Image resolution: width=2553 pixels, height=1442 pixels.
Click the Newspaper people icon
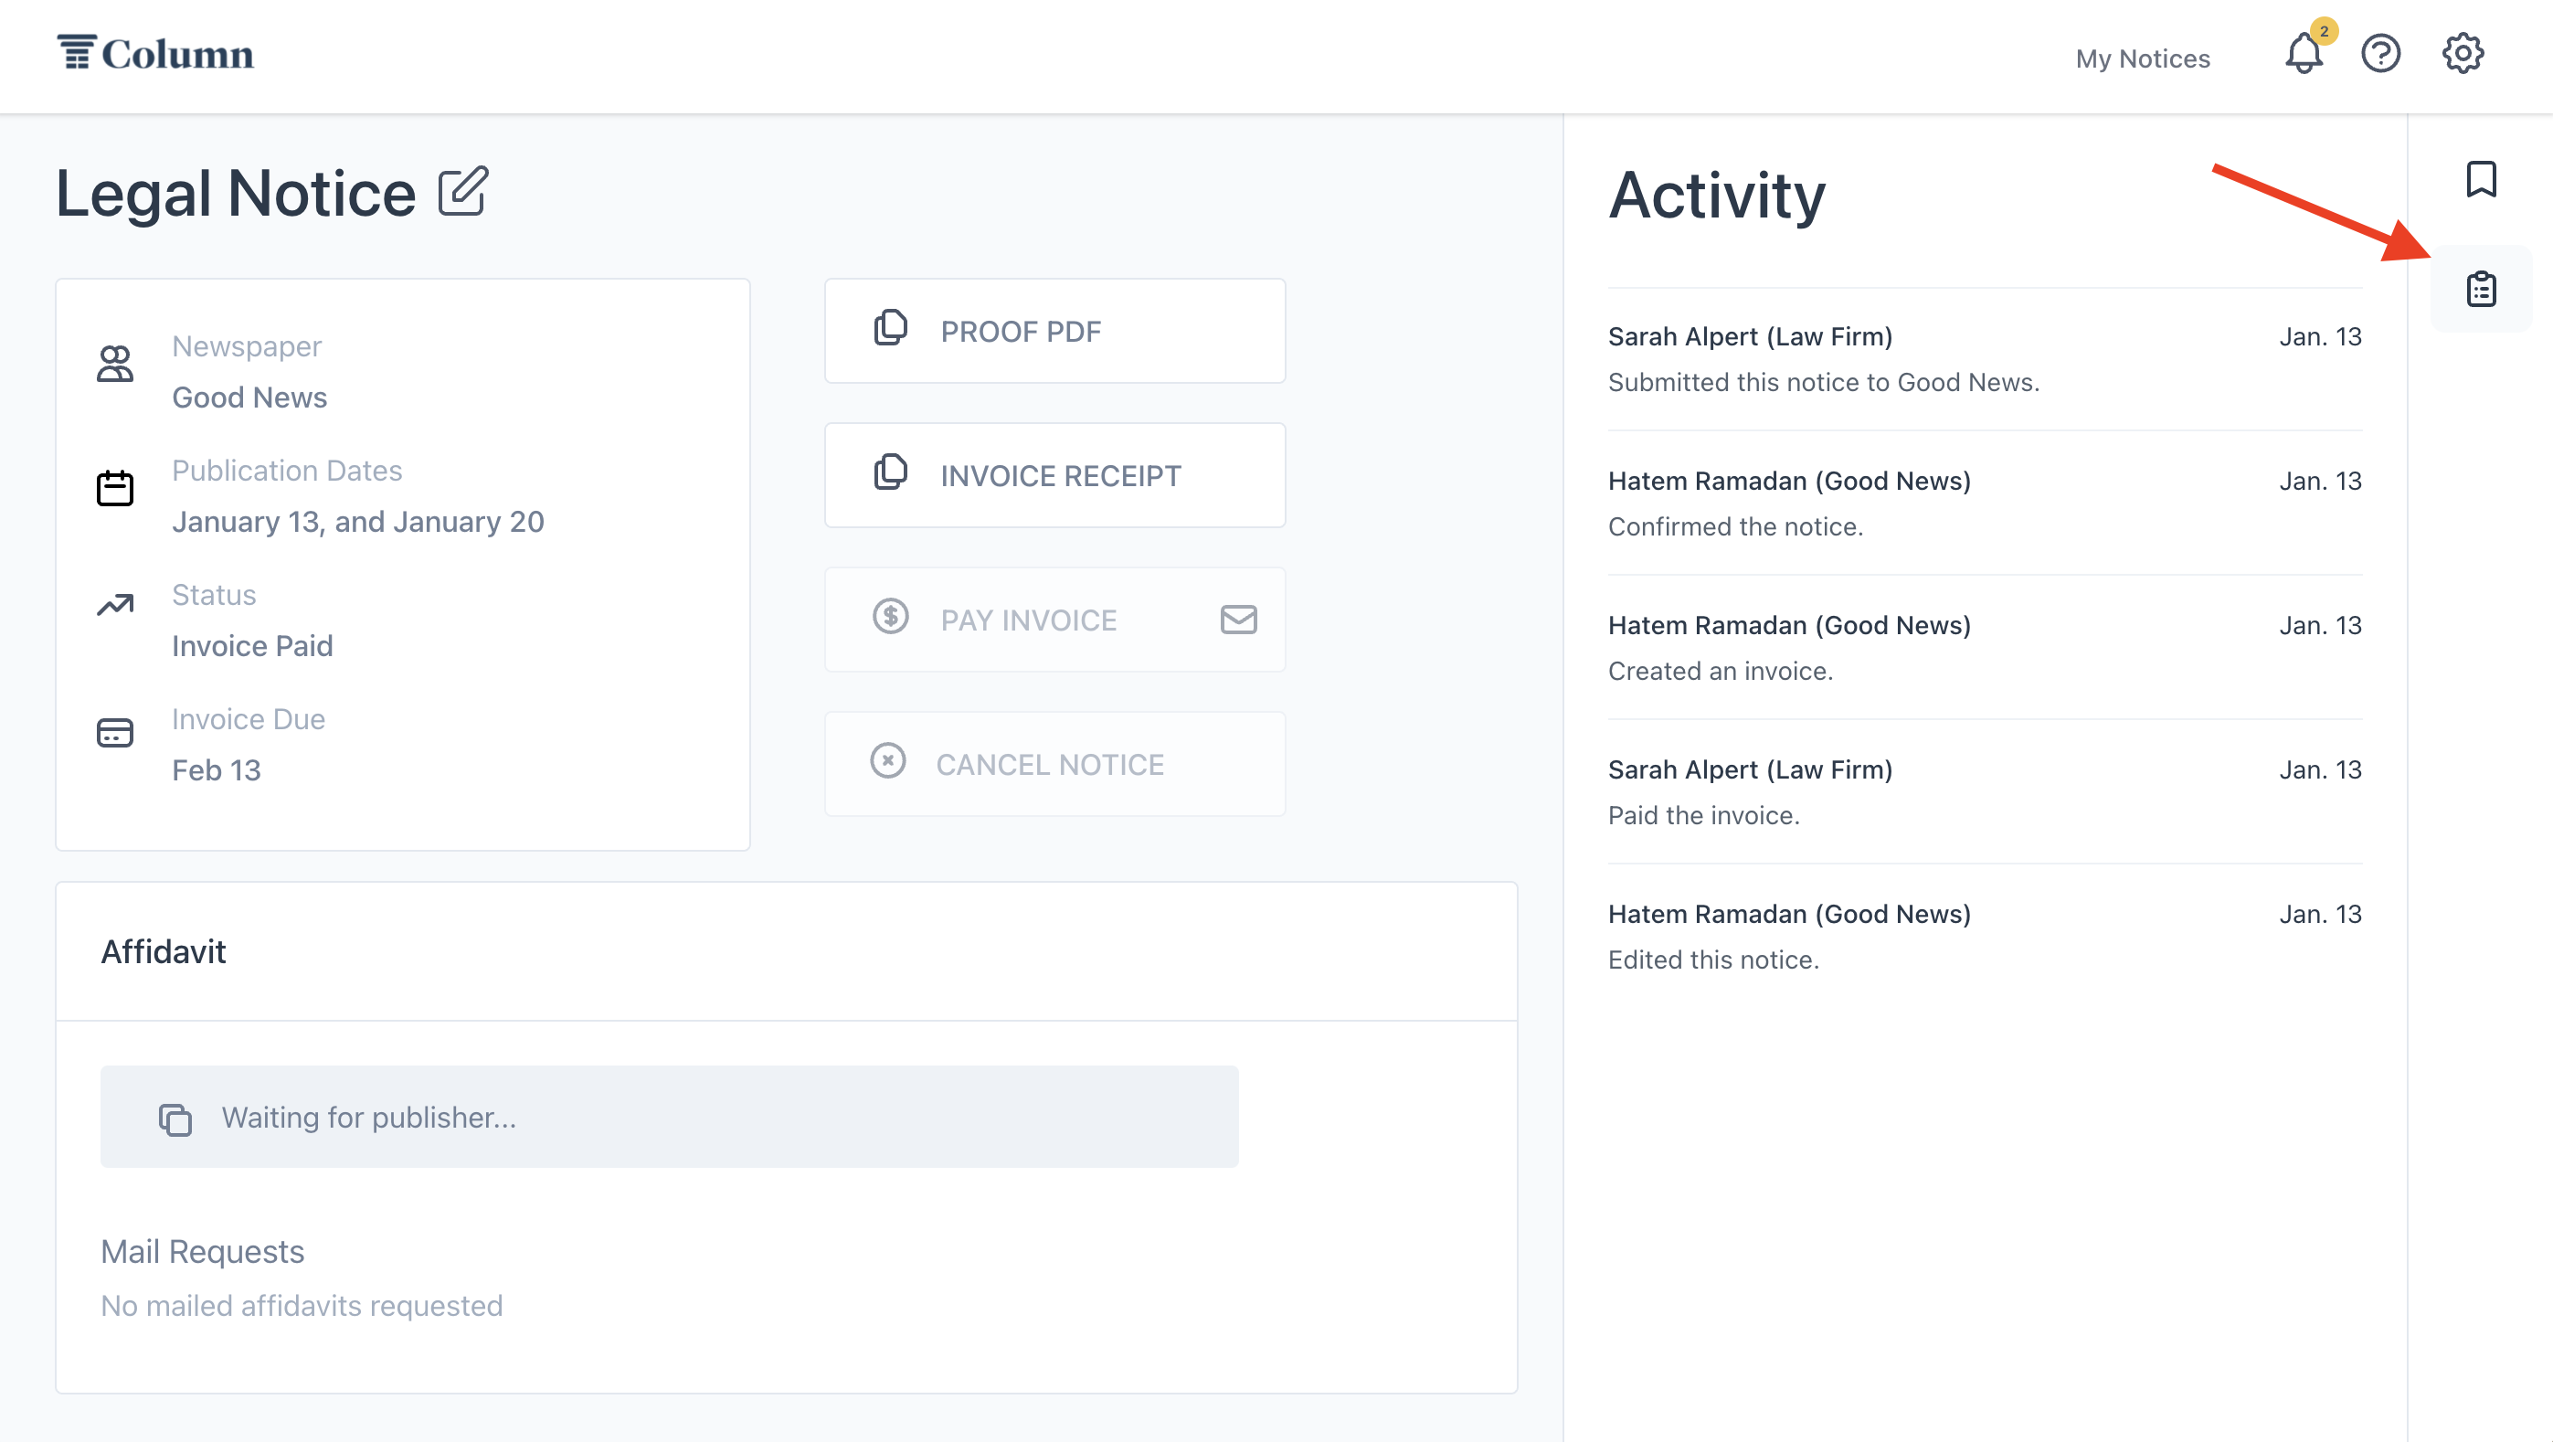[115, 364]
